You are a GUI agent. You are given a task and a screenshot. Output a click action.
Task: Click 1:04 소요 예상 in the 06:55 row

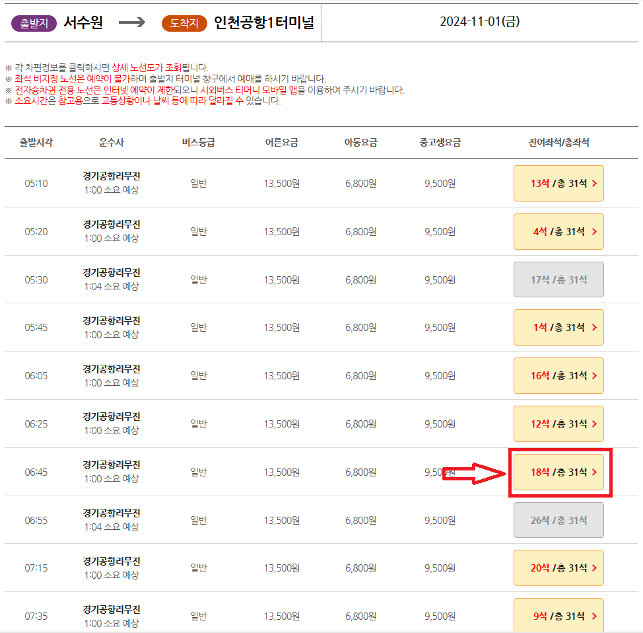tap(112, 527)
